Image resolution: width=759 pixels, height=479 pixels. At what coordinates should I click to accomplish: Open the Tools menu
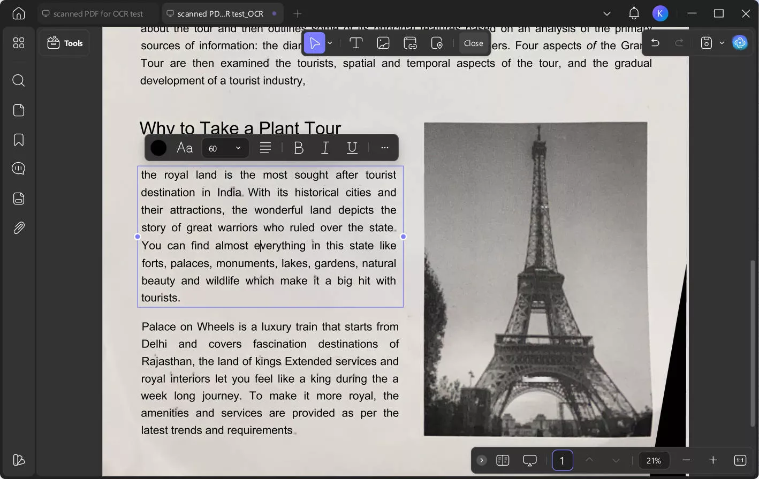click(x=64, y=43)
